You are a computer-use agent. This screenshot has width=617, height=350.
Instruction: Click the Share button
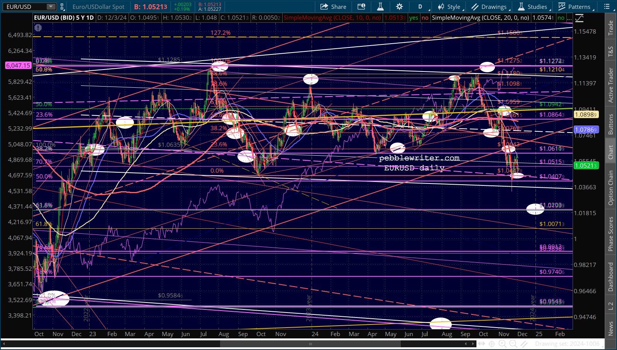[333, 7]
